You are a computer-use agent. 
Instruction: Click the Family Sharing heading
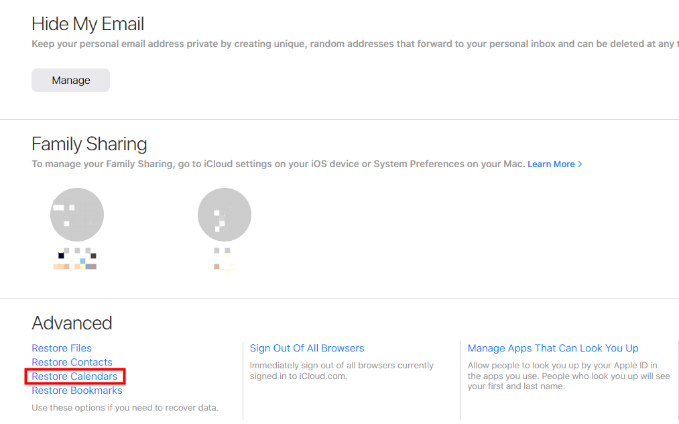[x=89, y=144]
